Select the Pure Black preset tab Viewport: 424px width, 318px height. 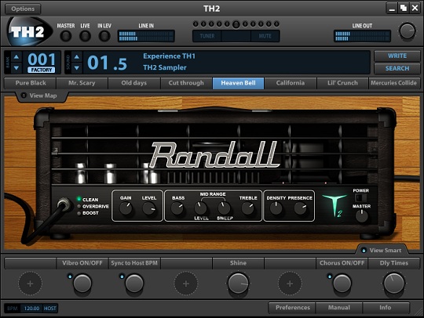pos(31,83)
